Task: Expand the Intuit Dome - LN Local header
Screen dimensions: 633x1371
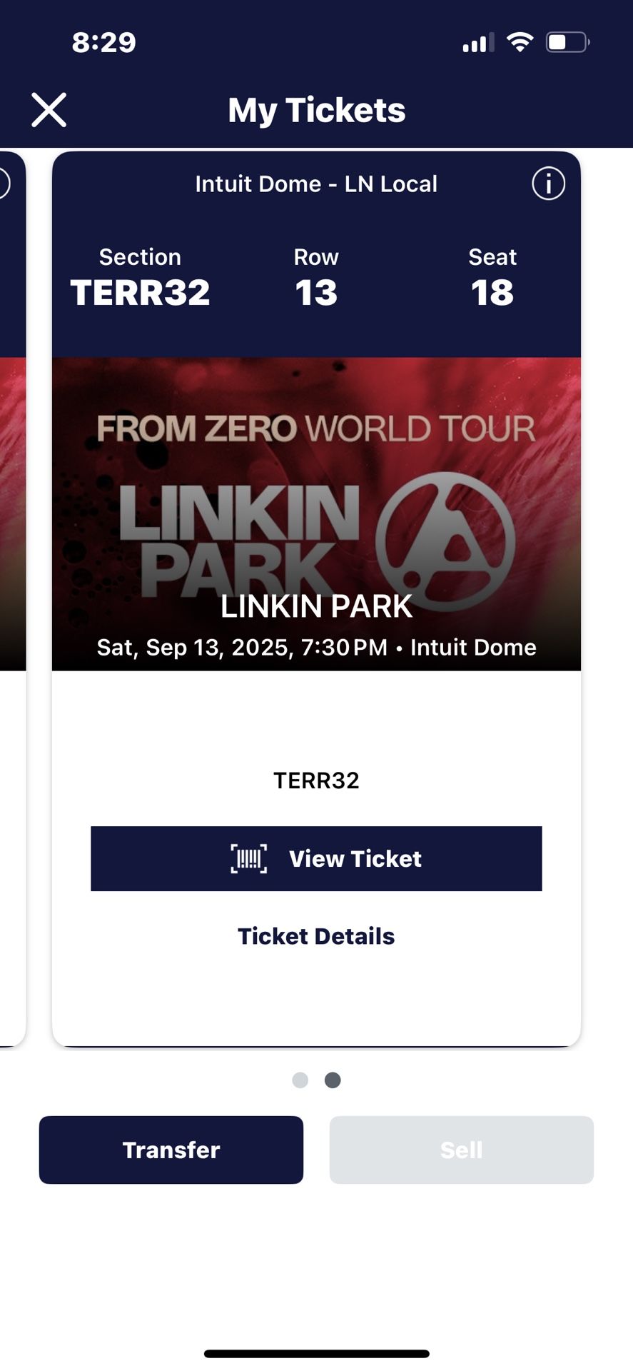Action: pyautogui.click(x=316, y=184)
